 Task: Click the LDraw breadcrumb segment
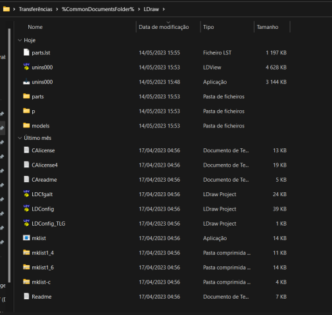pos(151,9)
